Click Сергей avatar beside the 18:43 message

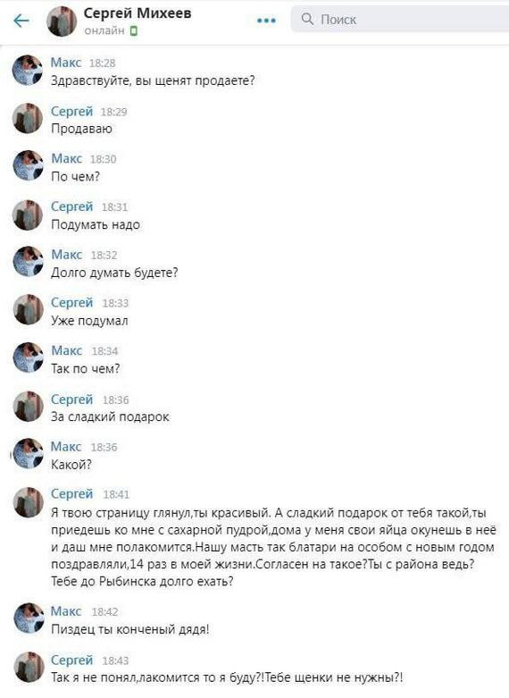click(29, 667)
